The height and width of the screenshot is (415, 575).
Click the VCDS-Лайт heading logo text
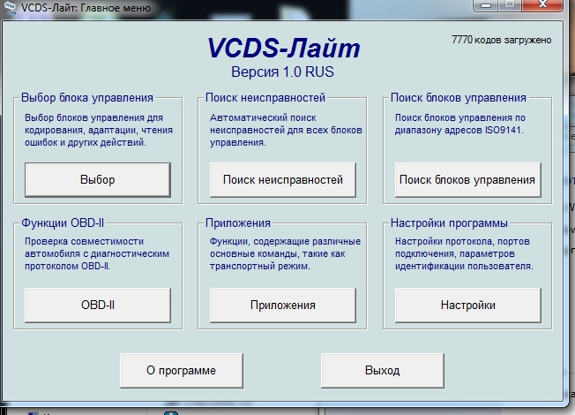click(283, 48)
